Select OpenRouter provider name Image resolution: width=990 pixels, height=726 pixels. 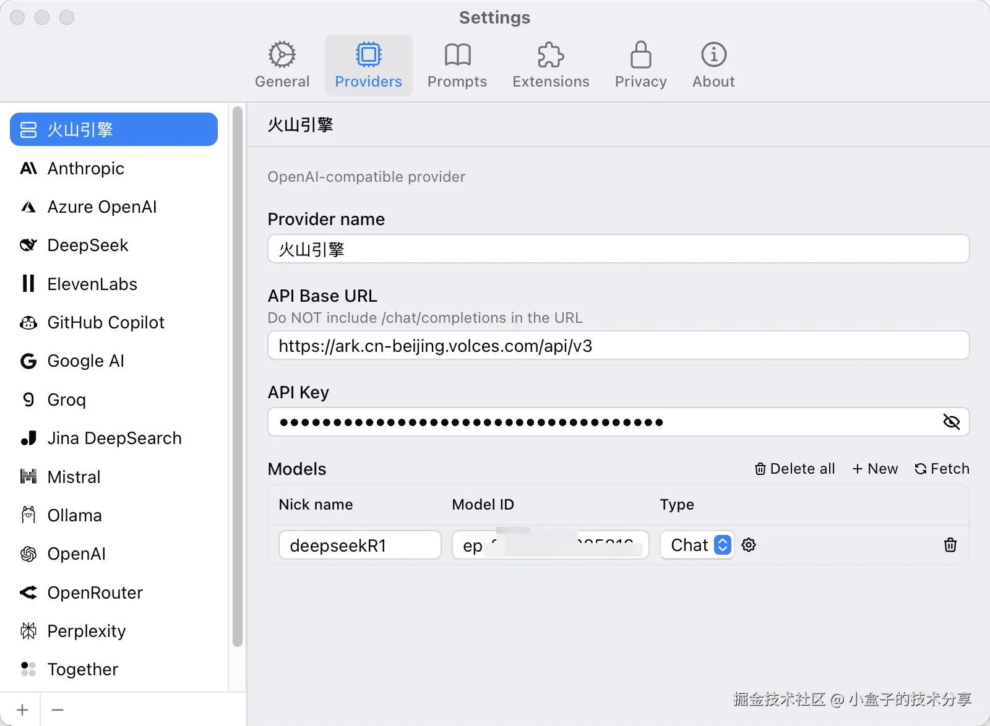pyautogui.click(x=95, y=592)
